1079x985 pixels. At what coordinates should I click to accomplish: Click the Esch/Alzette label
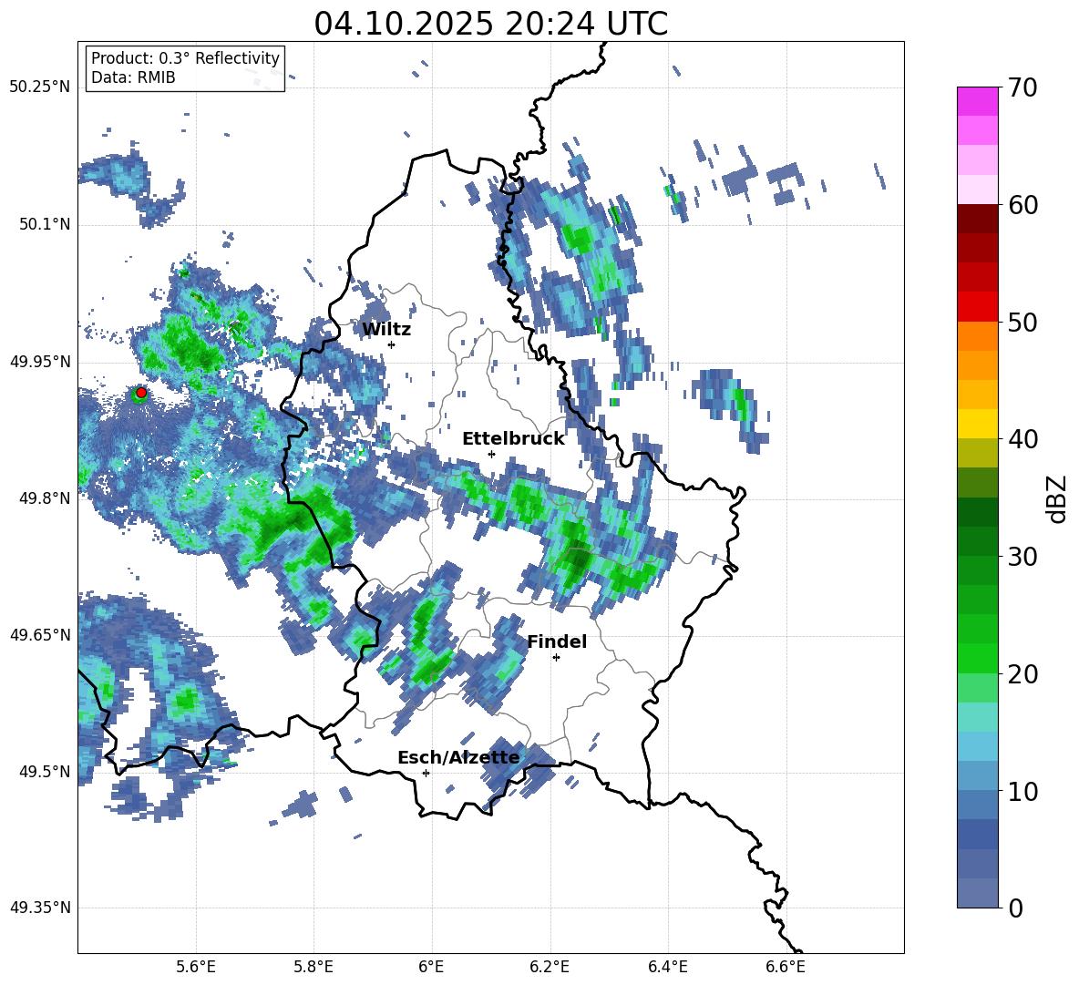(x=458, y=757)
